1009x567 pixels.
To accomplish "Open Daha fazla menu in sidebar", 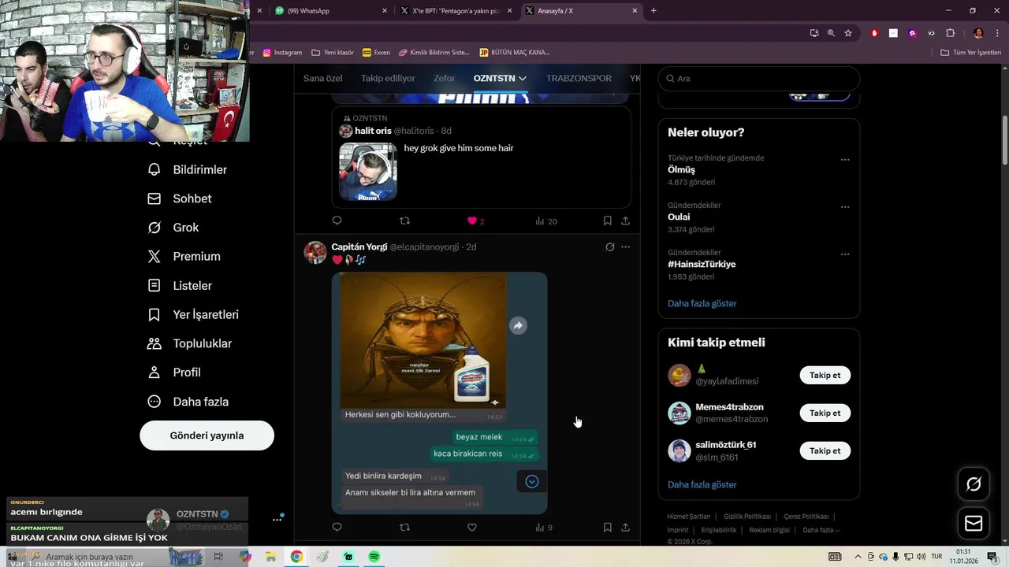I will [x=188, y=402].
